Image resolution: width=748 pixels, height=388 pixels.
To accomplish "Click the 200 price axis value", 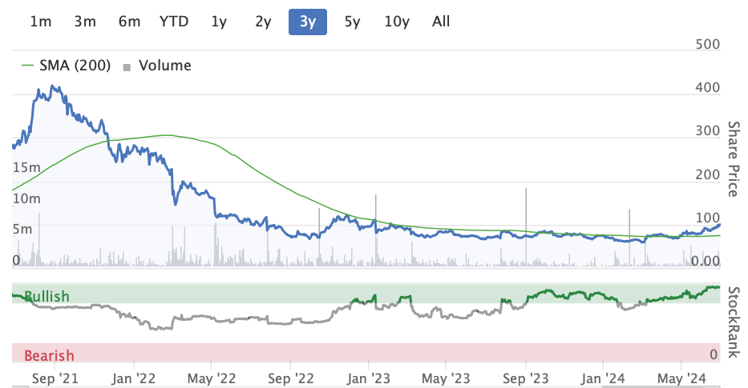I will pos(707,174).
